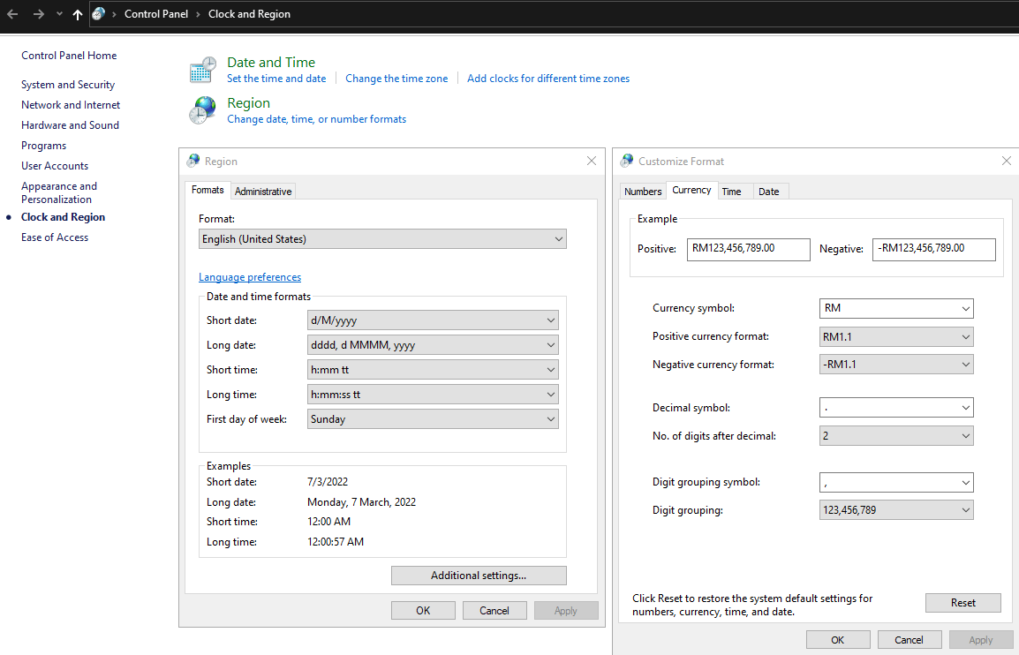Go back using the back arrow
The image size is (1019, 655).
pyautogui.click(x=12, y=13)
